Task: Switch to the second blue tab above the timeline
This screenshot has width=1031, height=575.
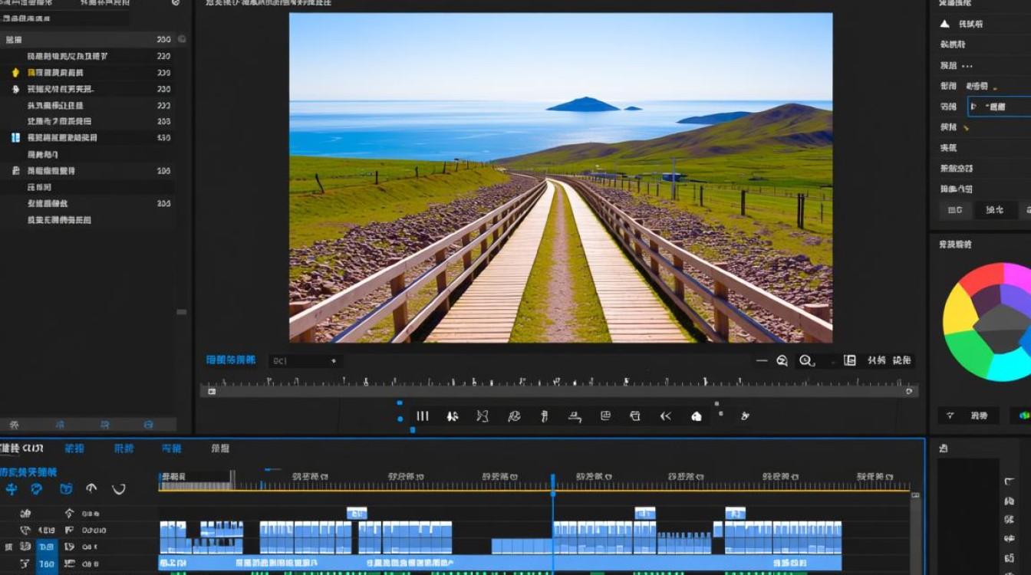Action: coord(124,449)
